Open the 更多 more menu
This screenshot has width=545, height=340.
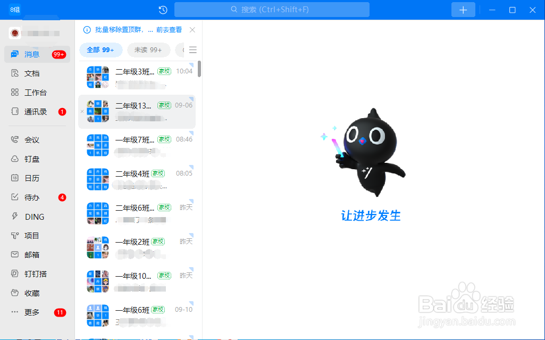[37, 312]
